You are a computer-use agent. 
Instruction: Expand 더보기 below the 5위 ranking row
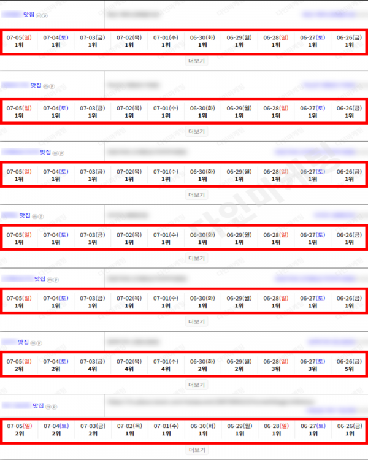[197, 385]
